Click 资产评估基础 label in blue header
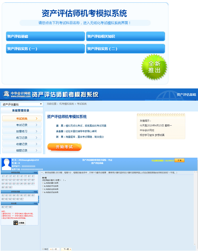198x251 pixels. click(x=186, y=94)
